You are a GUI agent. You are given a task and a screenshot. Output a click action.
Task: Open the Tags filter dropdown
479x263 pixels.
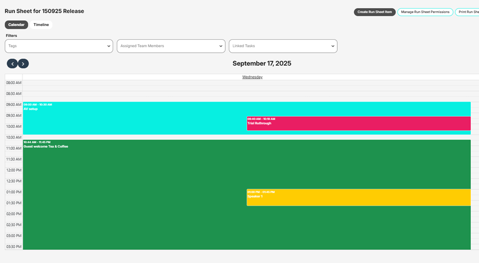click(x=56, y=46)
